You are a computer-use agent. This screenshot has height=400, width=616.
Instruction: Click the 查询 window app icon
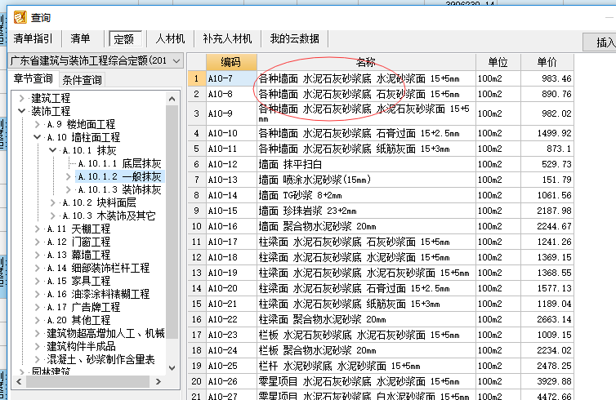pos(20,17)
